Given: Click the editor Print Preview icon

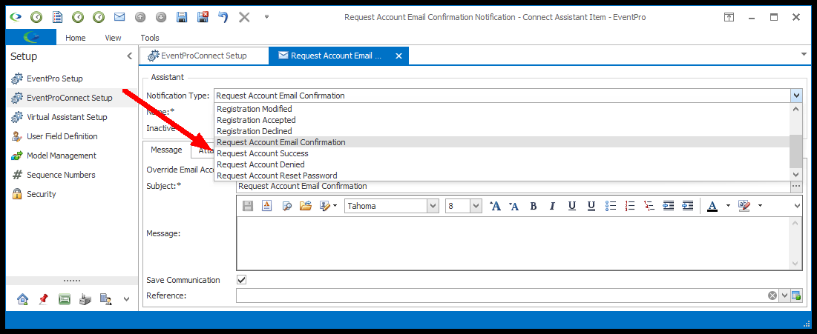Looking at the screenshot, I should [286, 206].
